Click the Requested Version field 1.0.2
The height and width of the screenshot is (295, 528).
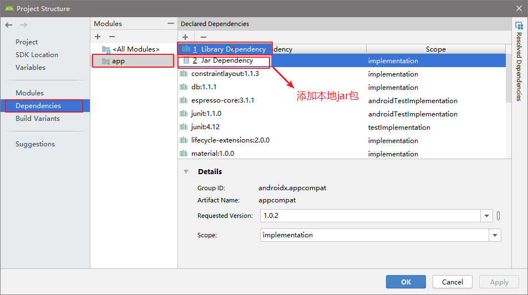(370, 216)
